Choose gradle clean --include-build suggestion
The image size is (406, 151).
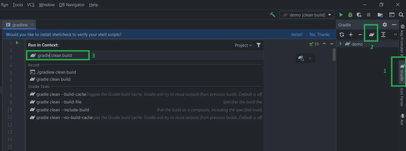click(x=145, y=110)
